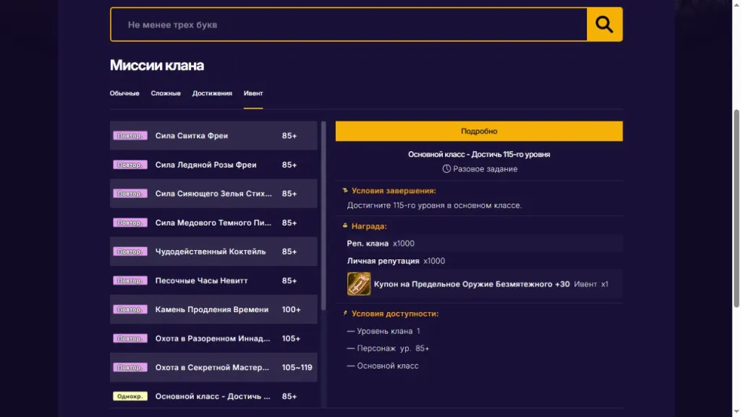Select Чудодейственный Коктейль mission
The height and width of the screenshot is (417, 741).
[213, 252]
